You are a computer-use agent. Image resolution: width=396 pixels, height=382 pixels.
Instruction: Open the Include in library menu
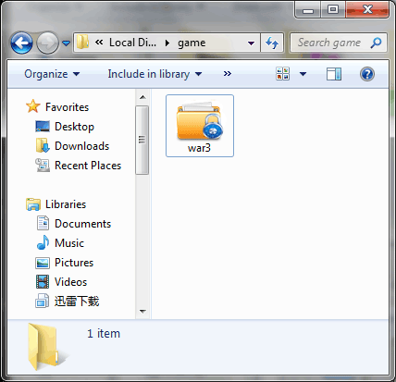(155, 74)
